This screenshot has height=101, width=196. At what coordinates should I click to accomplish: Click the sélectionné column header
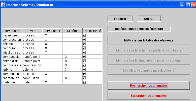coord(92,31)
